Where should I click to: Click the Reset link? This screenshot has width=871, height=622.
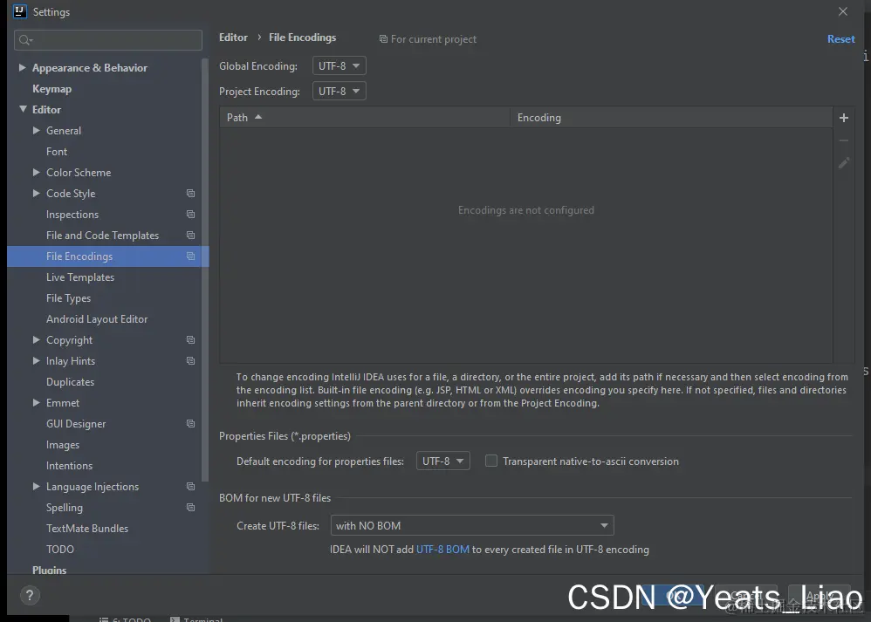pos(841,39)
